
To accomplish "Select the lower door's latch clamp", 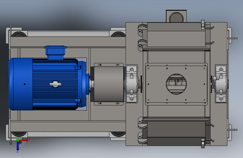I will point(203,143).
